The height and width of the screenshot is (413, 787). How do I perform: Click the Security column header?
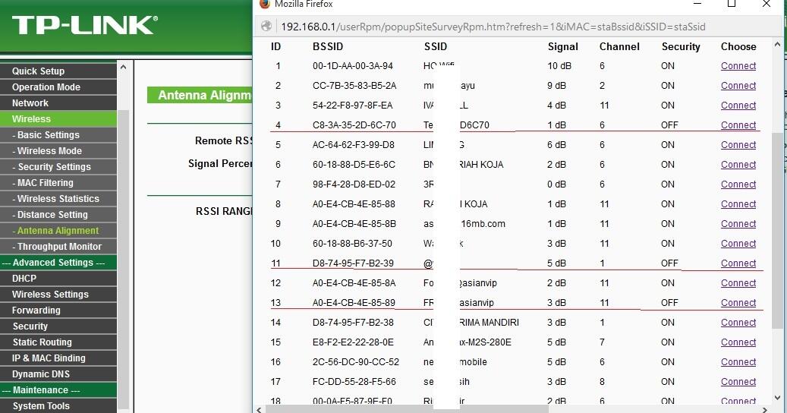click(681, 46)
